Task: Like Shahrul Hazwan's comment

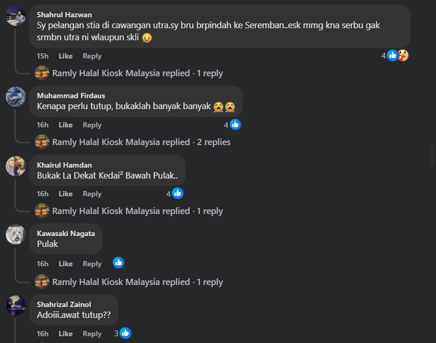Action: click(x=66, y=56)
